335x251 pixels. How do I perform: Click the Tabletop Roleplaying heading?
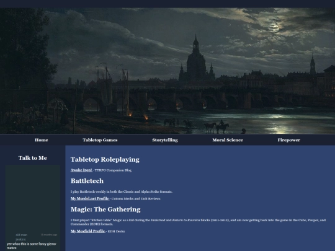(105, 159)
